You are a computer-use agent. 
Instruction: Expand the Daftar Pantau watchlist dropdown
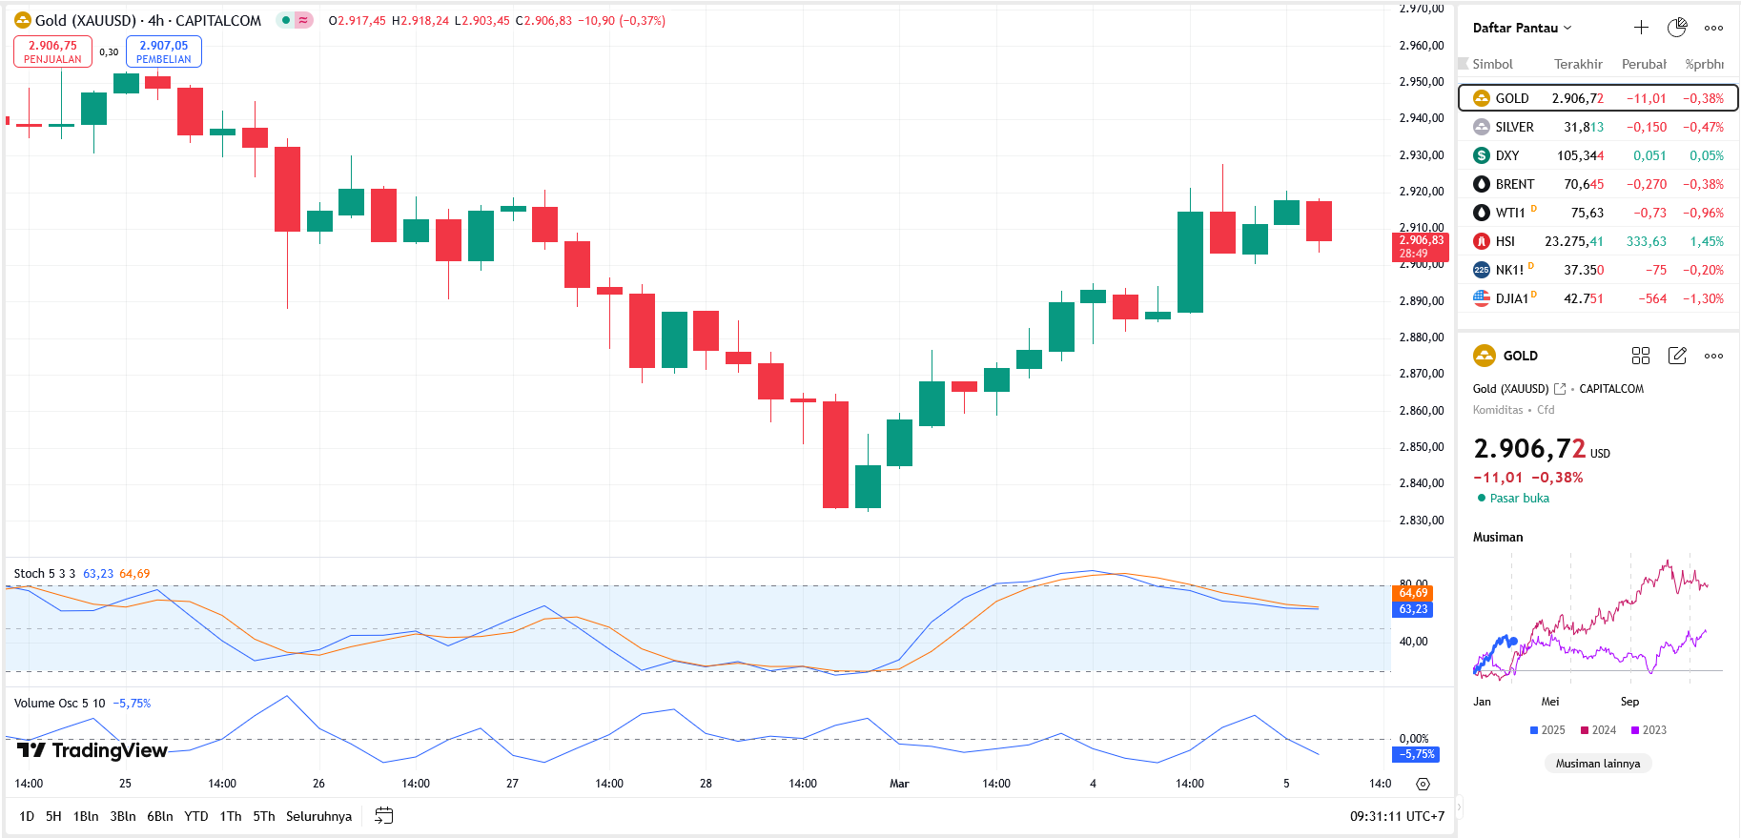(1522, 28)
